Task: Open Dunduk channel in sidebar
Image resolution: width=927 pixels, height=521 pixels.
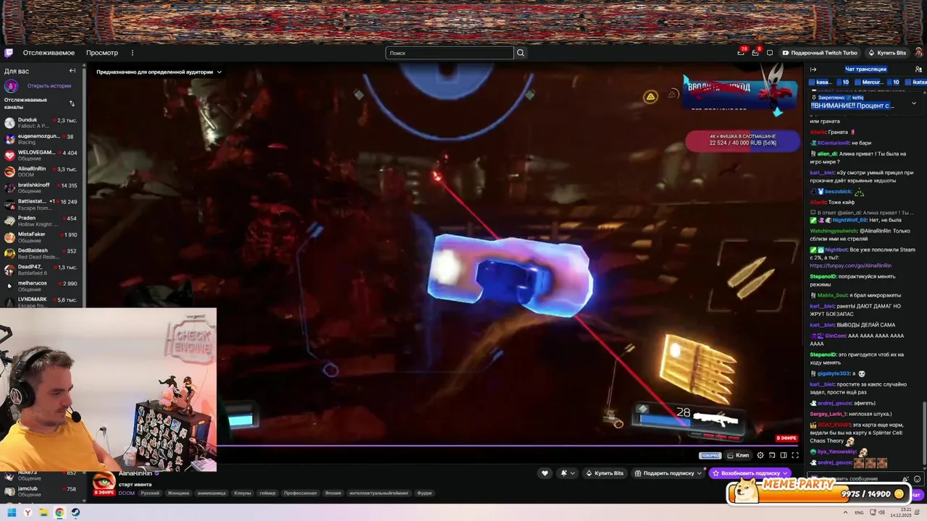Action: (42, 123)
